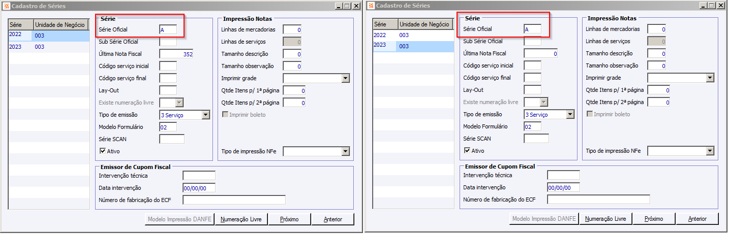Click Qtde Itens p/ 1ª página field, left window
Image resolution: width=729 pixels, height=234 pixels.
(294, 90)
